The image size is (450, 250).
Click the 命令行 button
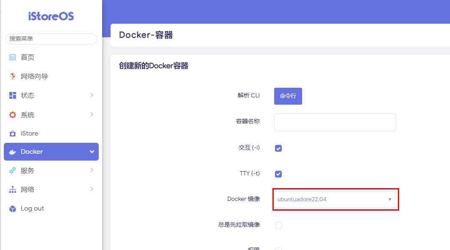(x=288, y=96)
